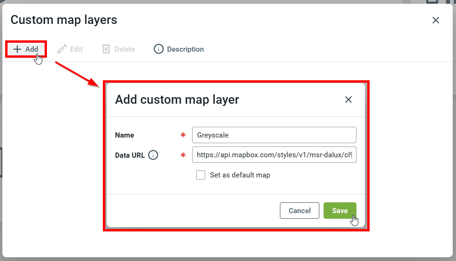
Task: Select the 'Edit' text in the toolbar
Action: 76,49
